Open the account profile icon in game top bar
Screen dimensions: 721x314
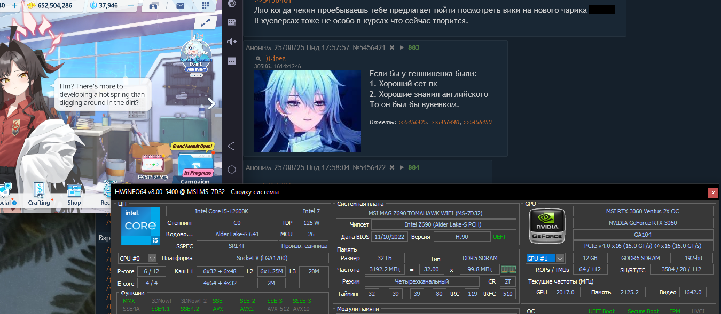click(x=154, y=6)
